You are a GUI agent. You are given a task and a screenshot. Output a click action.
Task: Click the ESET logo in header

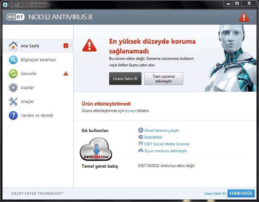pyautogui.click(x=16, y=17)
